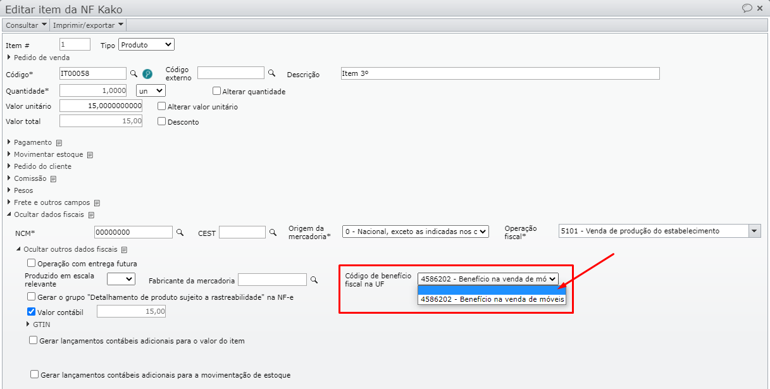Image resolution: width=770 pixels, height=389 pixels.
Task: Click the Código externo input field
Action: (x=231, y=73)
